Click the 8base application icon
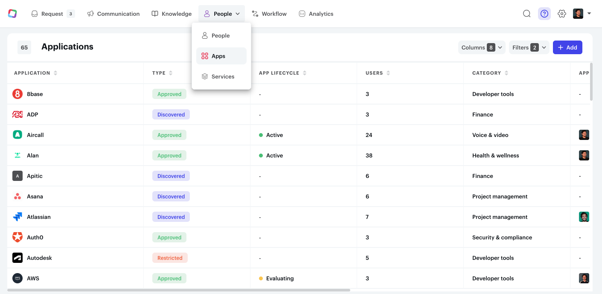Viewport: 602px width, 294px height. coord(17,94)
